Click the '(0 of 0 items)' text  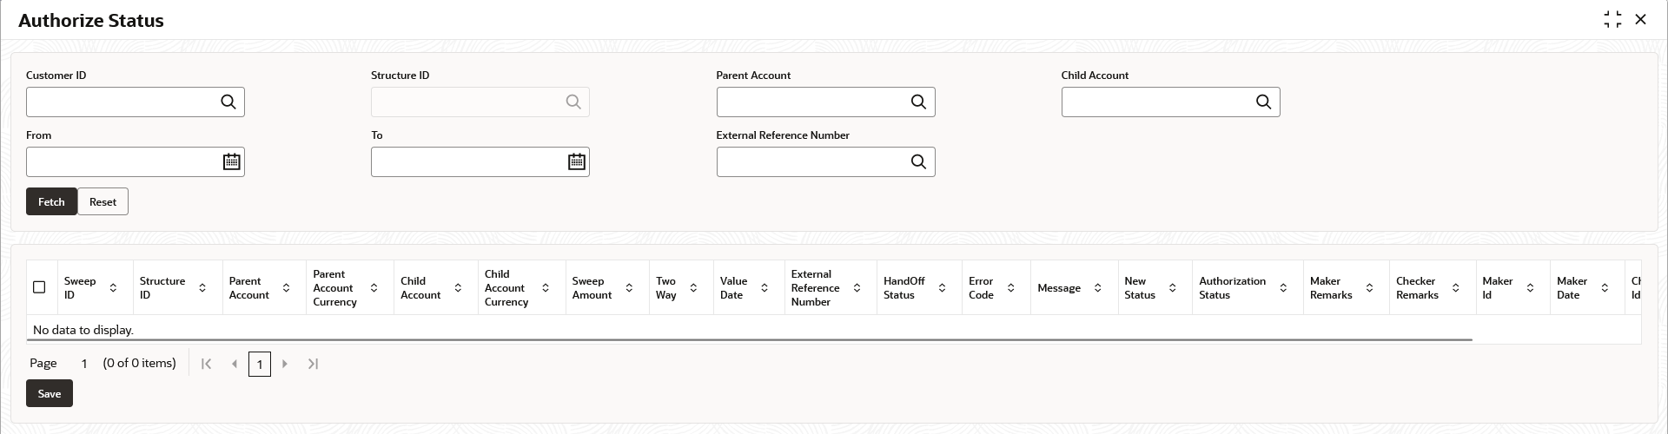[139, 363]
